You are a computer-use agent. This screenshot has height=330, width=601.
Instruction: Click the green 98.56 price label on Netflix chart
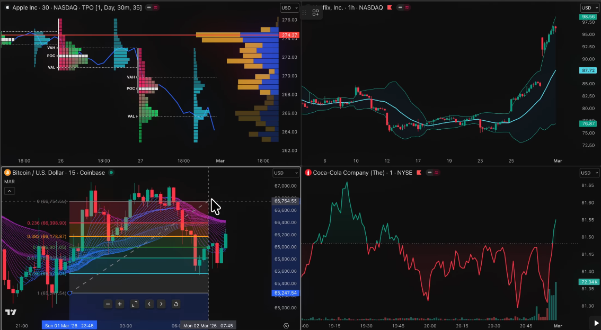[x=588, y=17]
